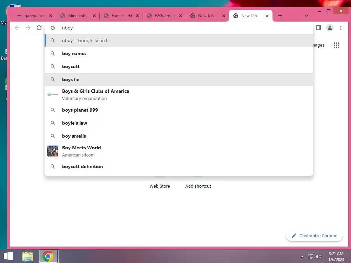
Task: Click search icon beside boyle's law
Action: click(x=53, y=123)
